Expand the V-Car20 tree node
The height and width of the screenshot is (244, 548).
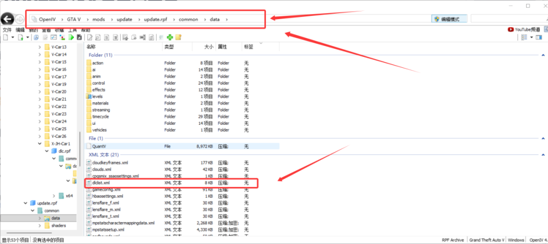(39, 92)
